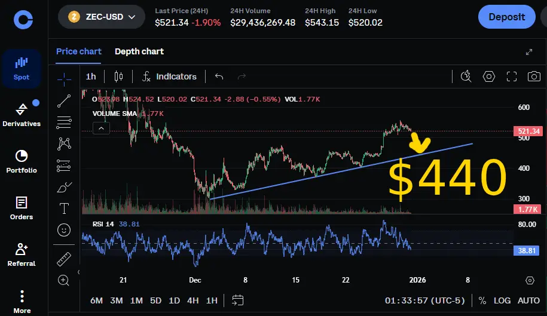Select the XABCD pattern tool
Viewport: 547px width, 316px height.
pyautogui.click(x=64, y=144)
